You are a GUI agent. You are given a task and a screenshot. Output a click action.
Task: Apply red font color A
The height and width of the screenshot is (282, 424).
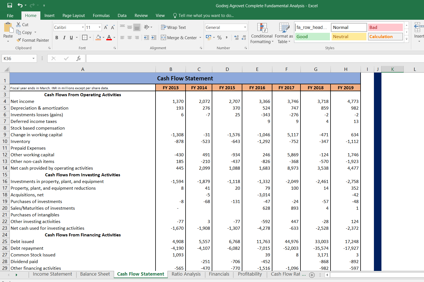[x=109, y=38]
